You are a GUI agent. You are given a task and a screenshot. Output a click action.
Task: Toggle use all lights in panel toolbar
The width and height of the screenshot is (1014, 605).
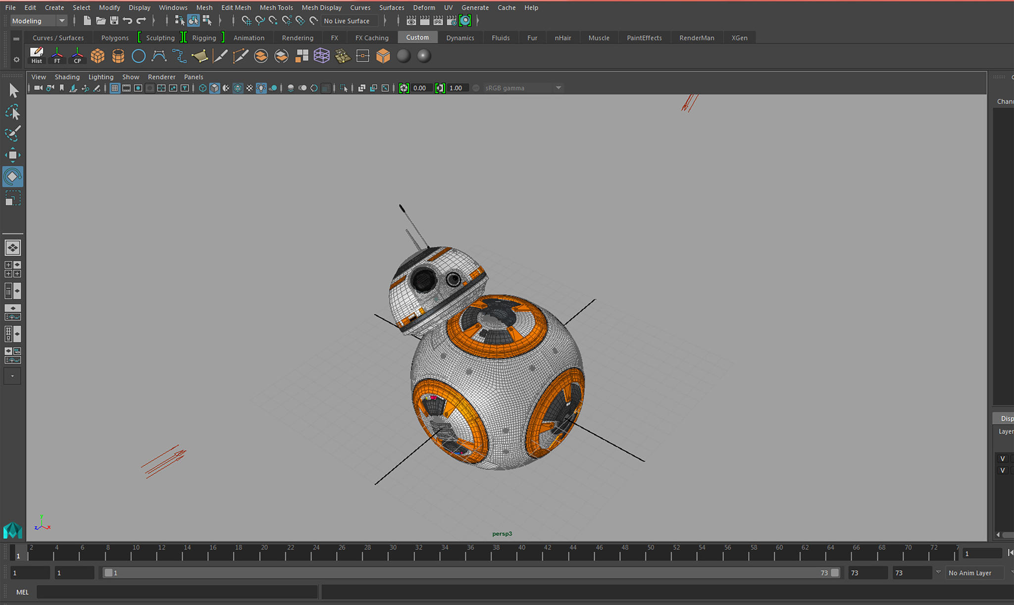(x=261, y=88)
